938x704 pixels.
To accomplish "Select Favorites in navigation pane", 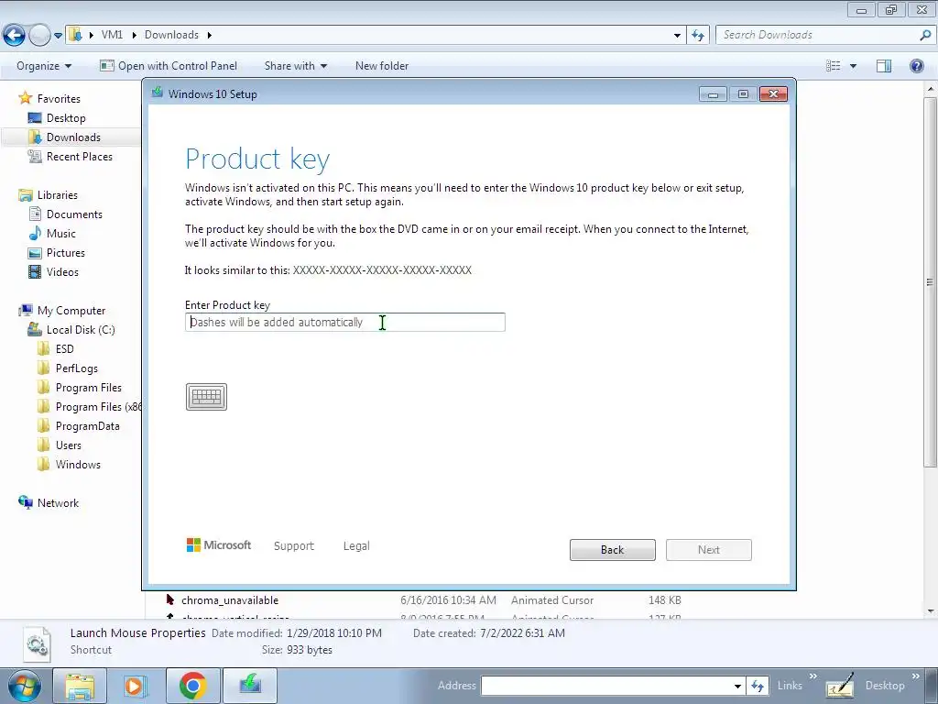I will [x=59, y=99].
